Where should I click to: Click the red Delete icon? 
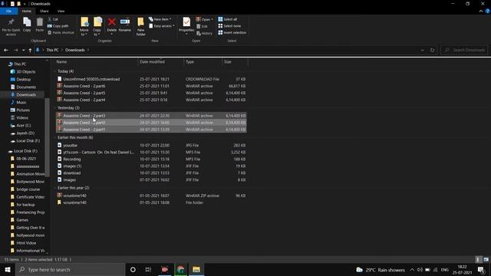point(111,22)
